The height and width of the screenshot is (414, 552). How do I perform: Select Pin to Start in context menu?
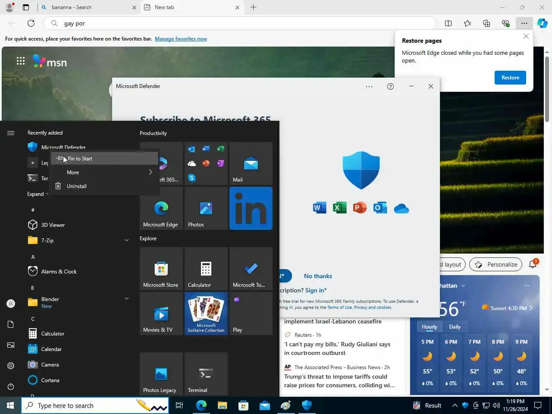[x=104, y=158]
